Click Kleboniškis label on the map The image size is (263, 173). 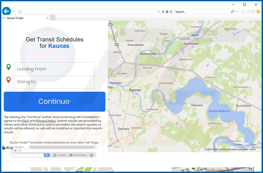(148, 54)
